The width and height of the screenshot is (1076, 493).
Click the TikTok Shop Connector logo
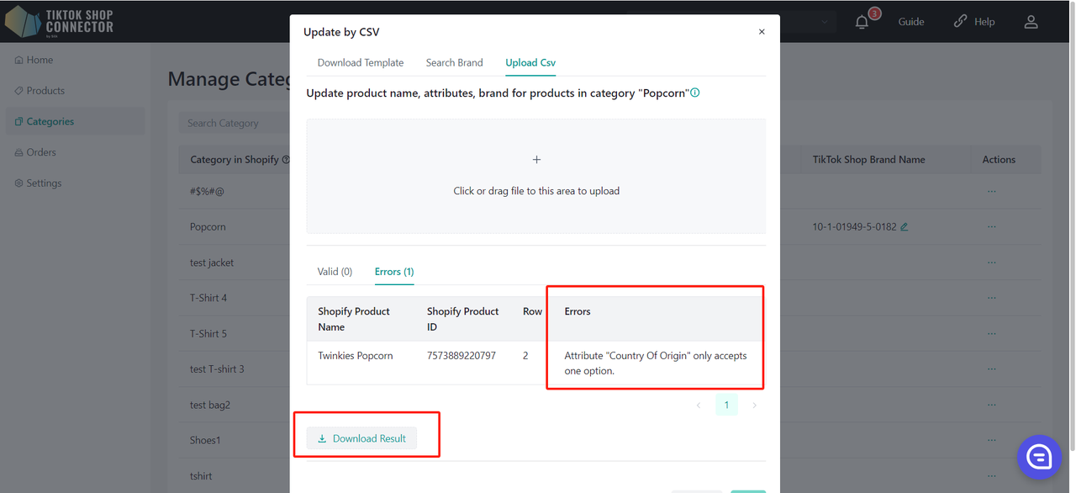[59, 22]
